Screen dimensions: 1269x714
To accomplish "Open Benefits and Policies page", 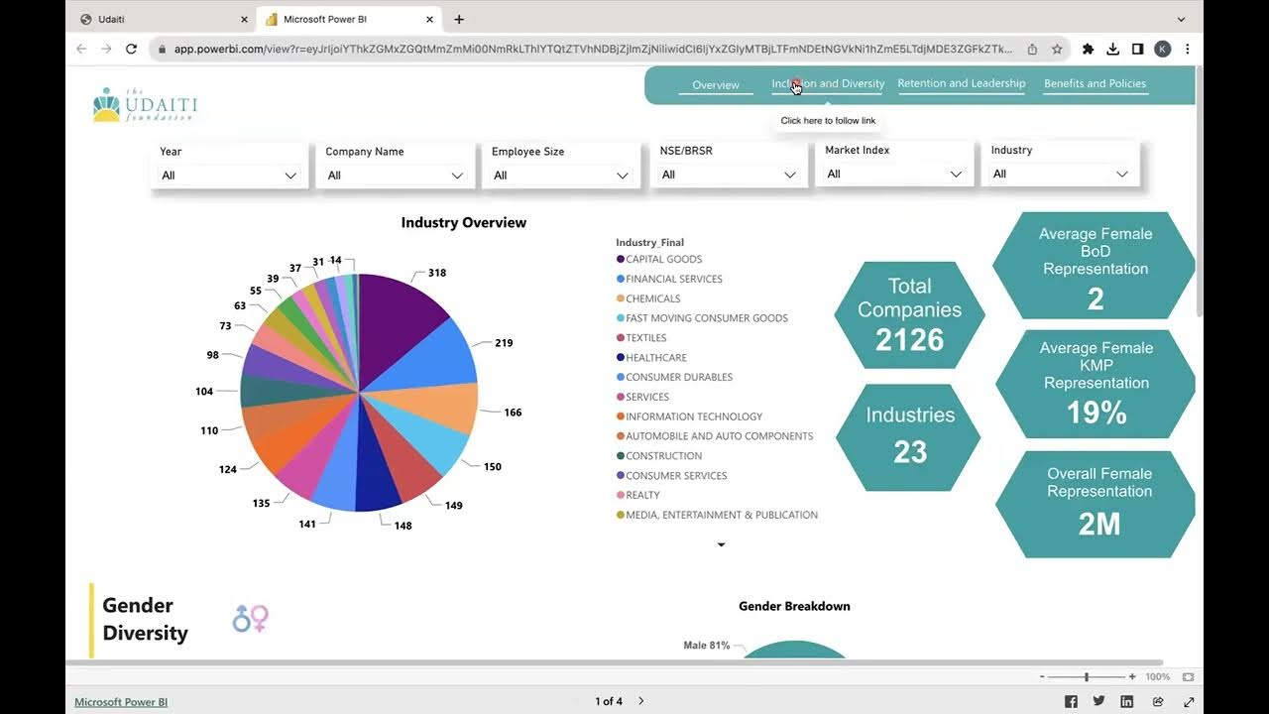I will (x=1095, y=84).
